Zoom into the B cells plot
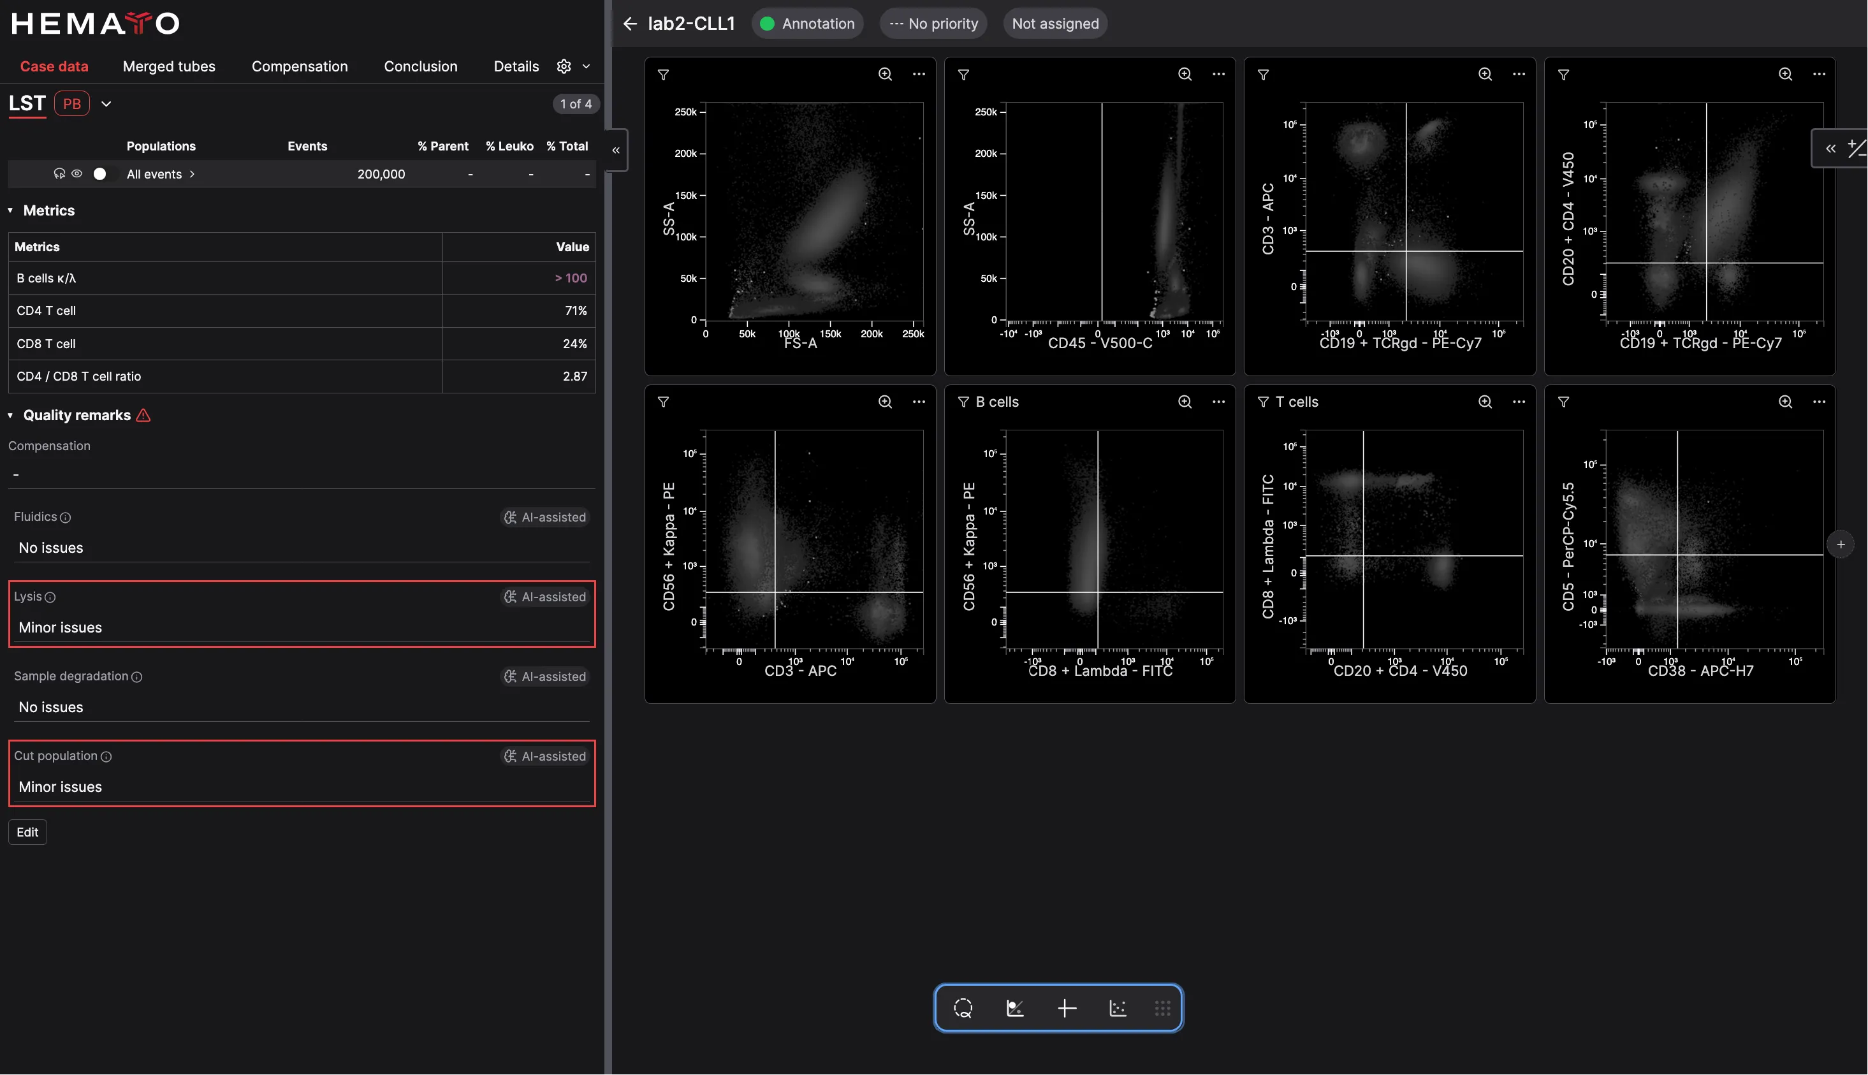The width and height of the screenshot is (1868, 1075). click(1185, 402)
